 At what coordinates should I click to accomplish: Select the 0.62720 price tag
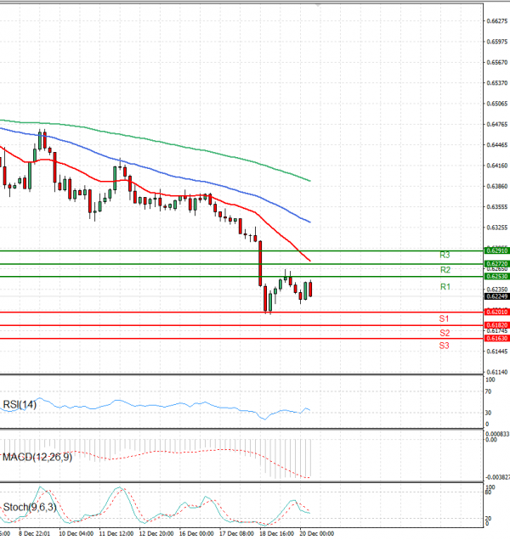point(497,264)
